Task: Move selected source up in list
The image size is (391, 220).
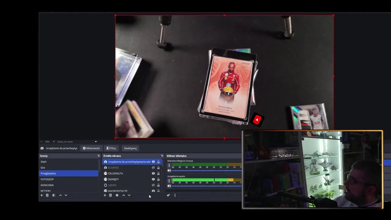Action: pos(123,195)
